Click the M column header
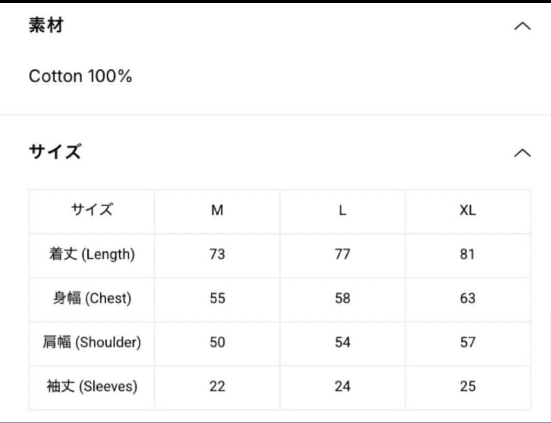Image resolution: width=551 pixels, height=423 pixels. pos(217,210)
